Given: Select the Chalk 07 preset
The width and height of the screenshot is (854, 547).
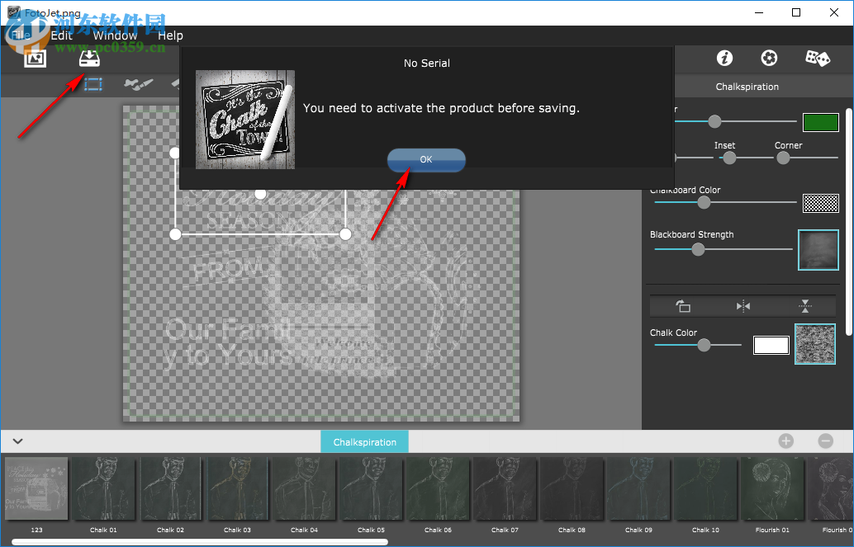Looking at the screenshot, I should click(x=505, y=488).
